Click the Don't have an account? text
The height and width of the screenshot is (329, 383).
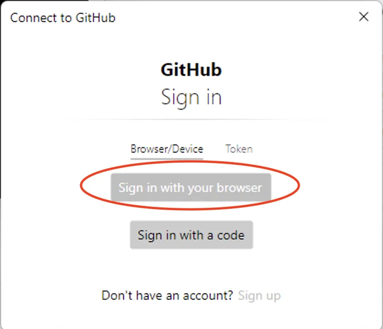[167, 296]
